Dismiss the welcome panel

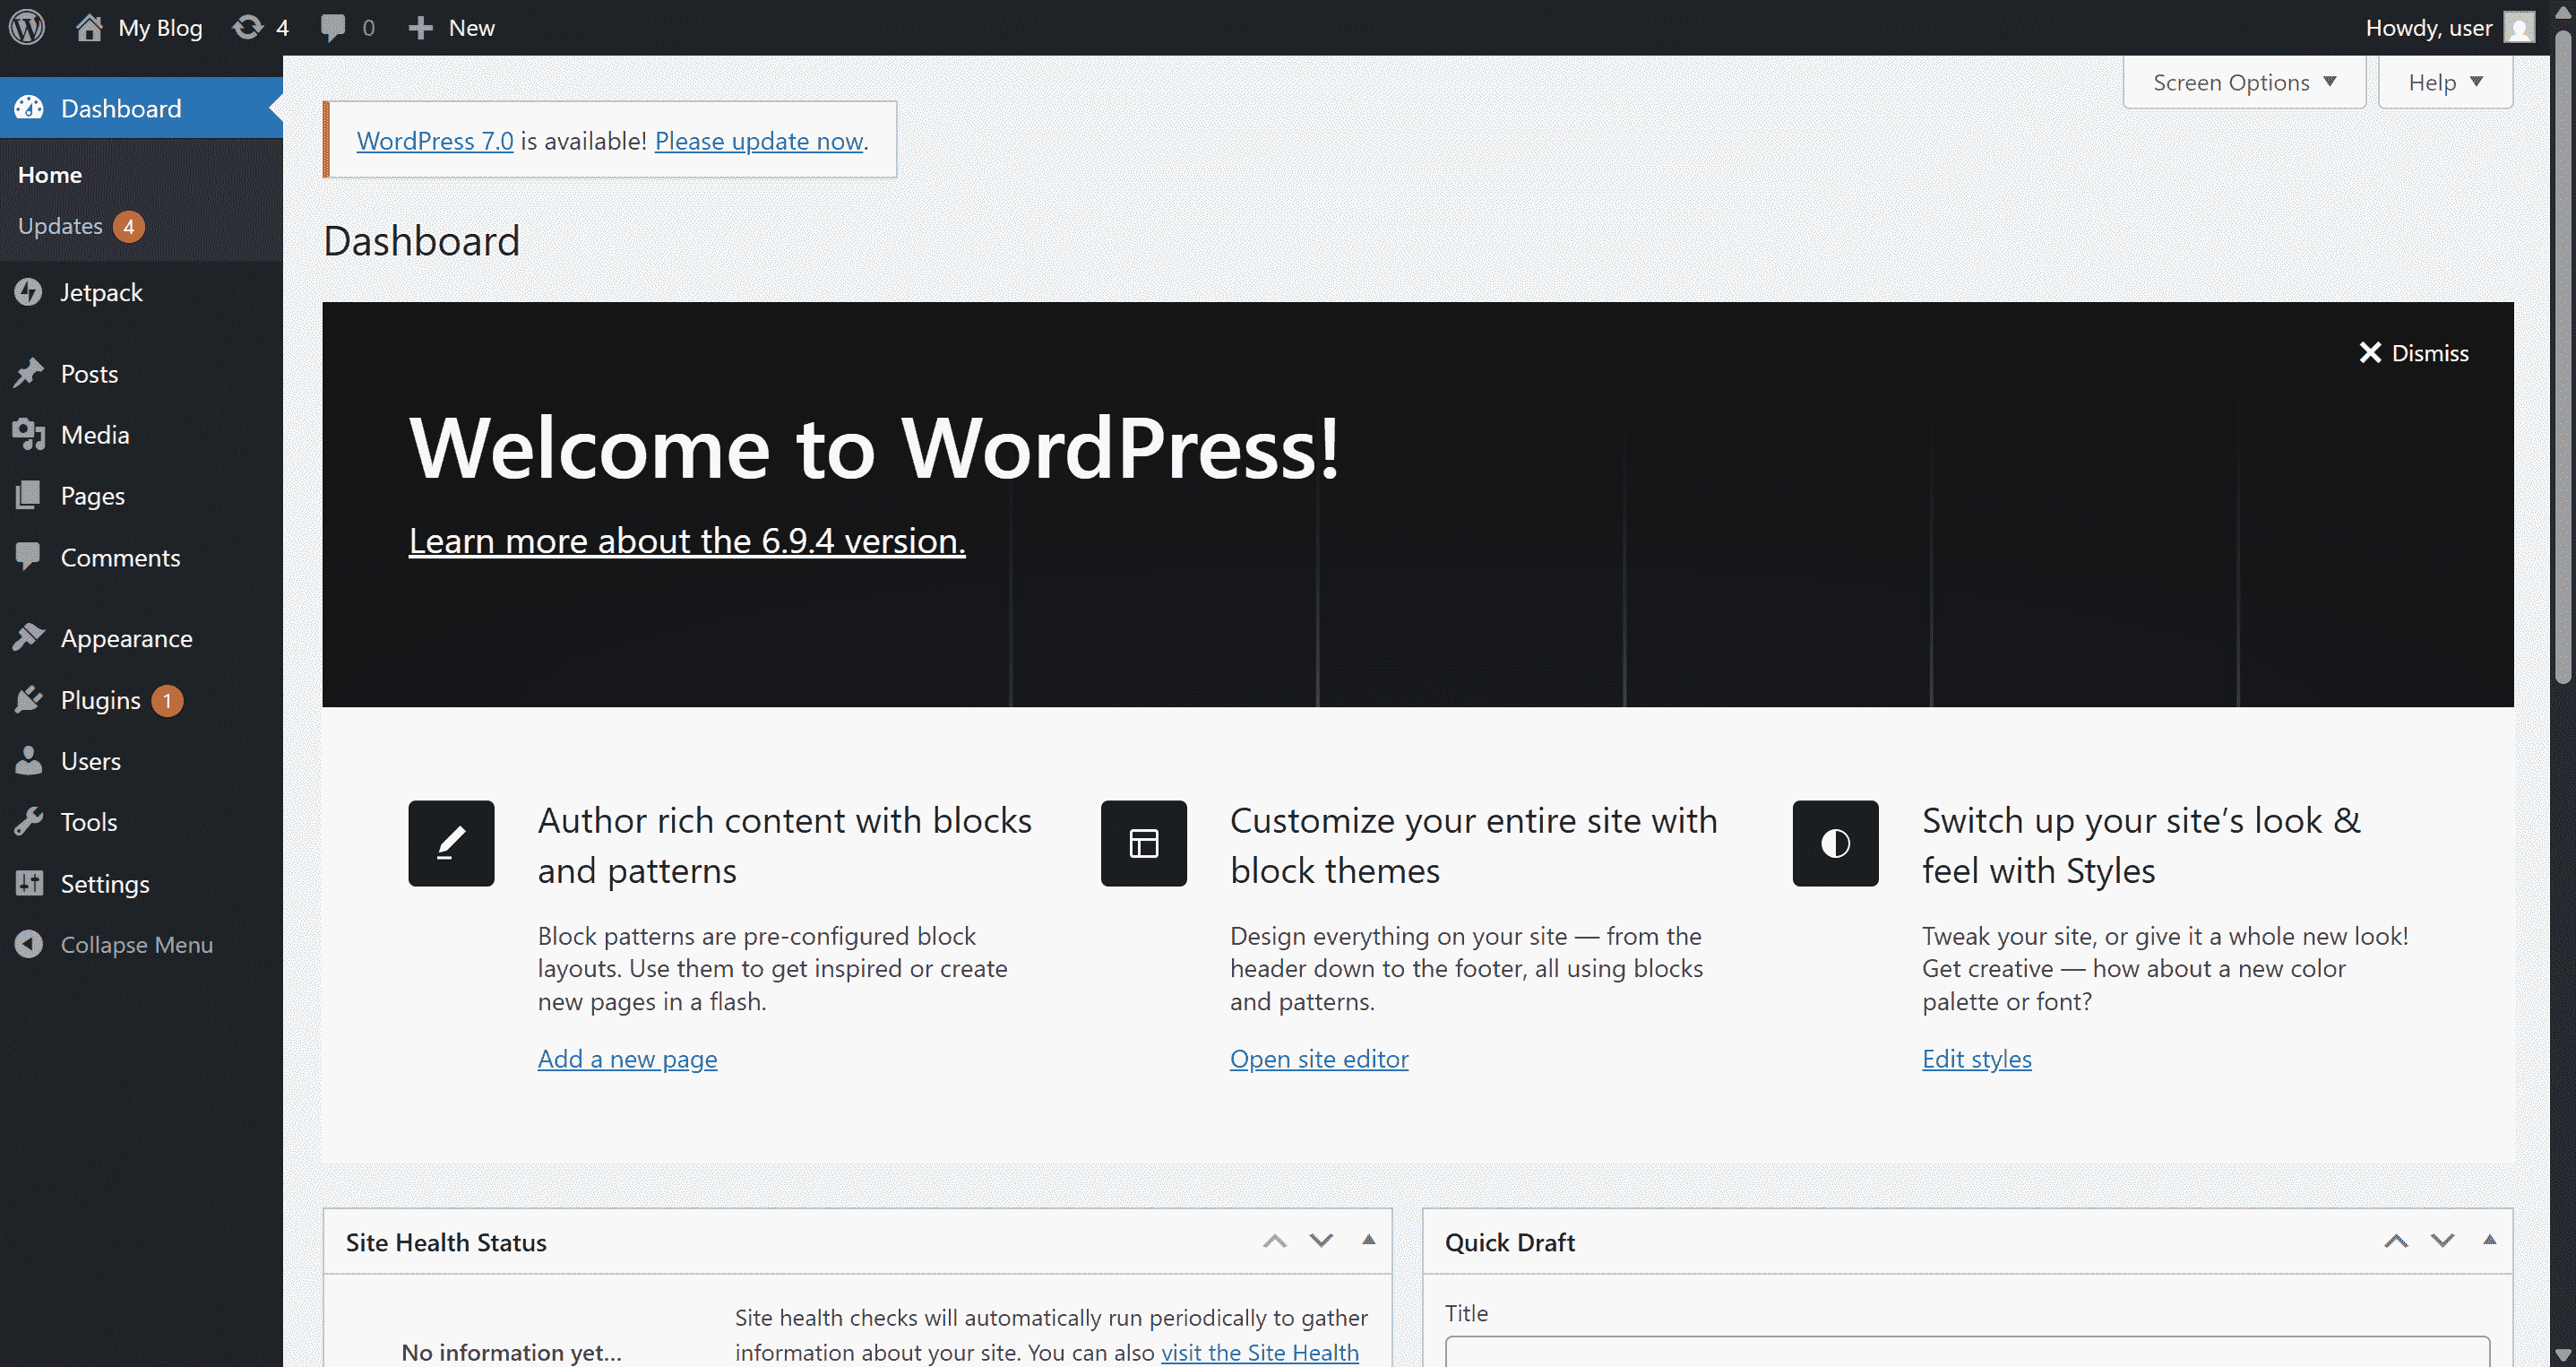(2413, 352)
